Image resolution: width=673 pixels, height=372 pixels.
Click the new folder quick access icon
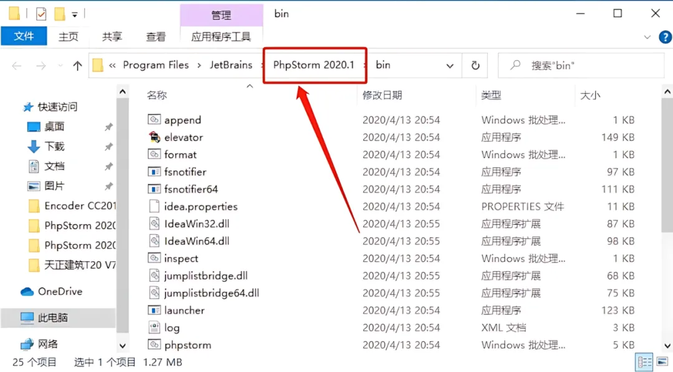pos(59,14)
